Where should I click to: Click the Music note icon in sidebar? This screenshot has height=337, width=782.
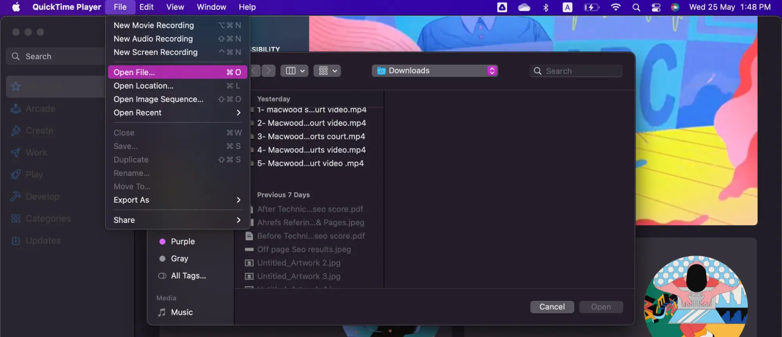coord(162,312)
